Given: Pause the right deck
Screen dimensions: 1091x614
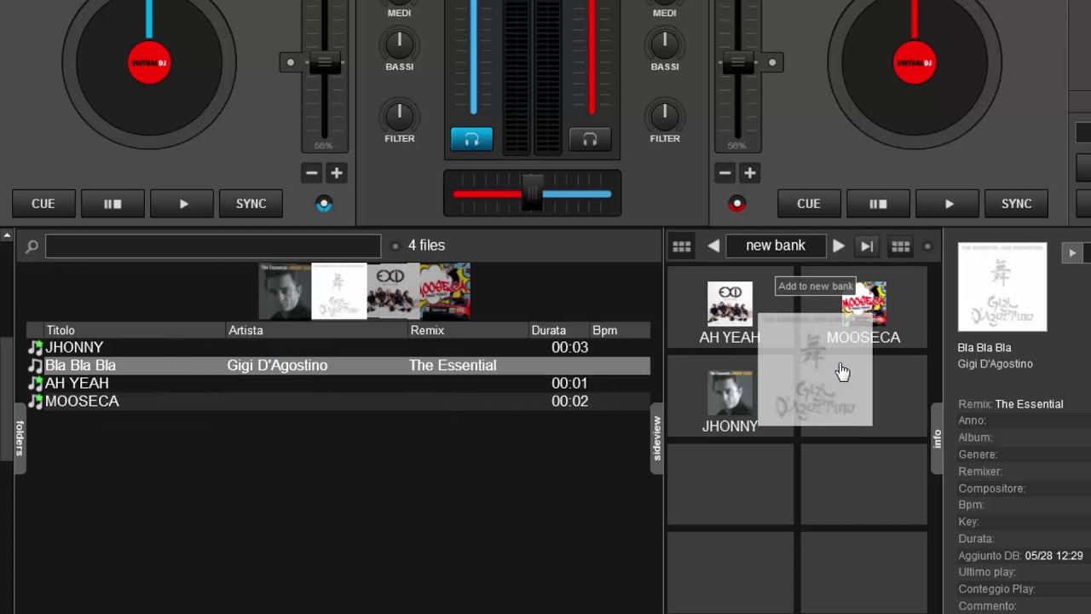Looking at the screenshot, I should [878, 204].
